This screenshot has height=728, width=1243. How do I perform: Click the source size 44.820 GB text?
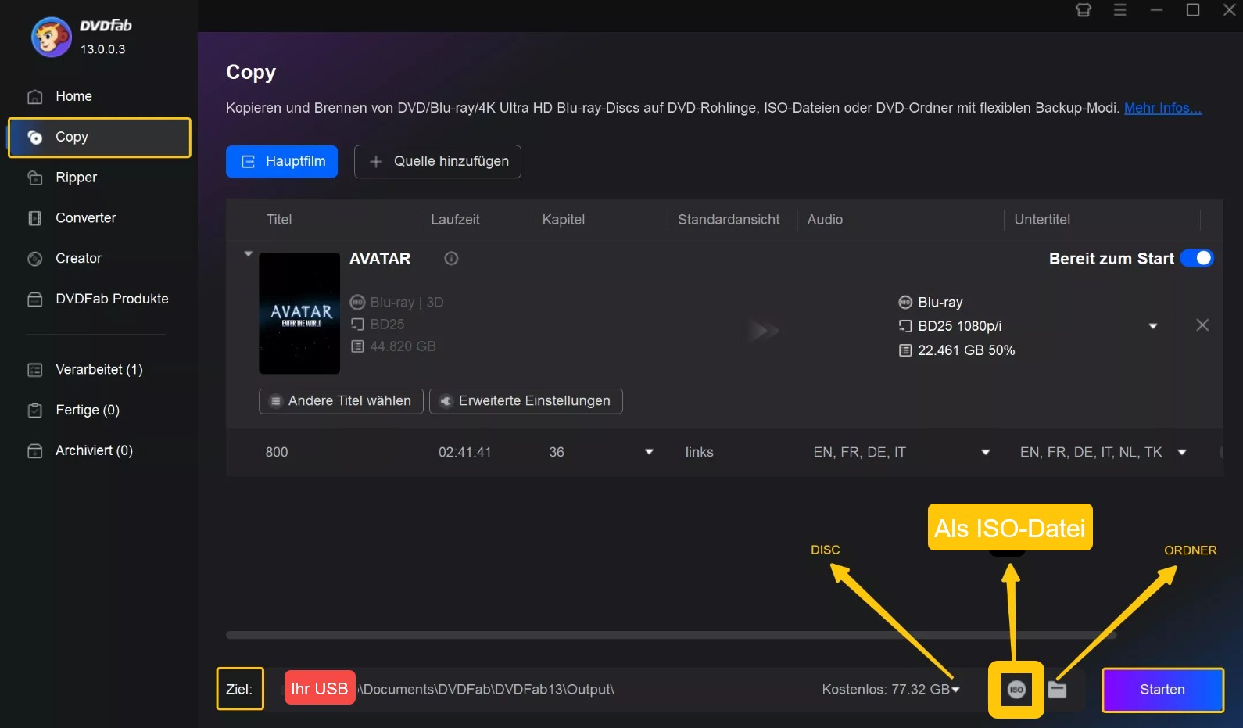point(403,346)
